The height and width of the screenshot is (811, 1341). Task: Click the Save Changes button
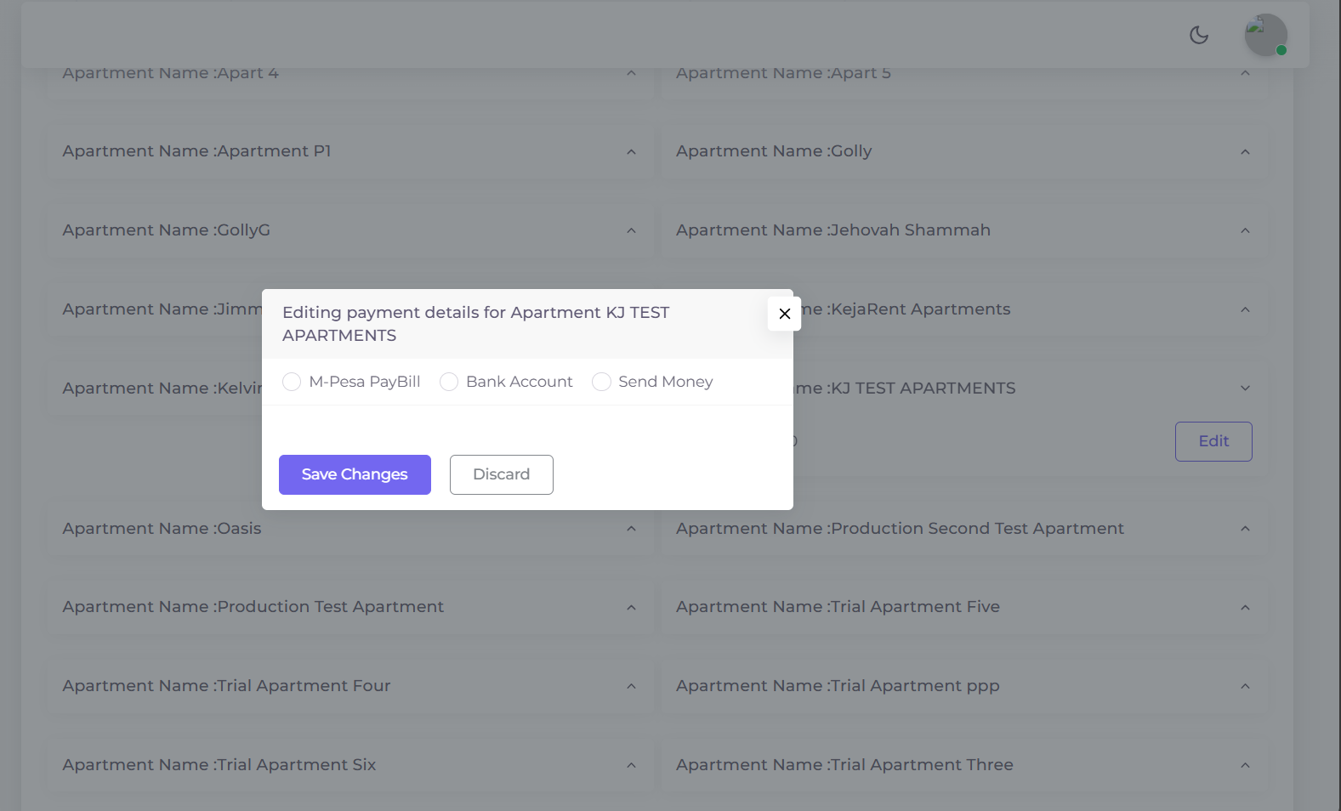coord(355,474)
